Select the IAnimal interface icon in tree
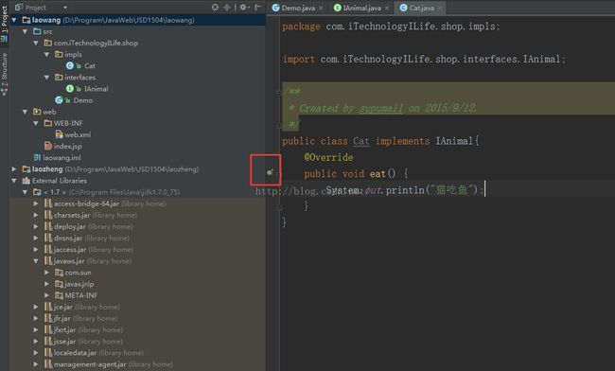 (x=70, y=89)
